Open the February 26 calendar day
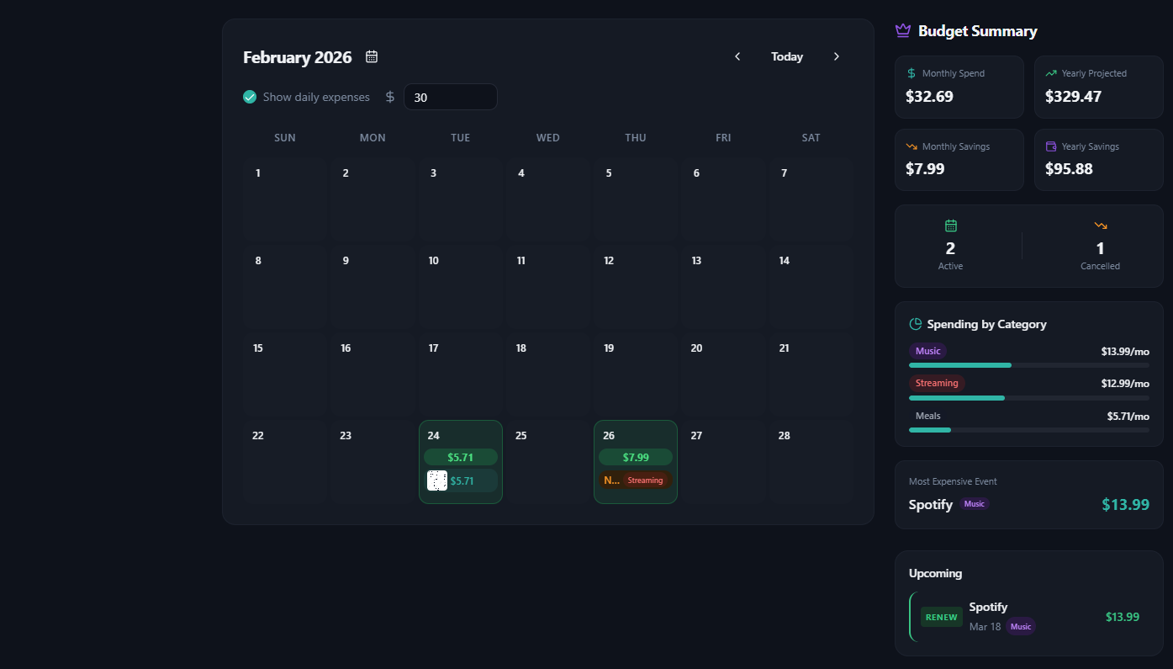Screen dimensions: 1173x669 point(636,462)
